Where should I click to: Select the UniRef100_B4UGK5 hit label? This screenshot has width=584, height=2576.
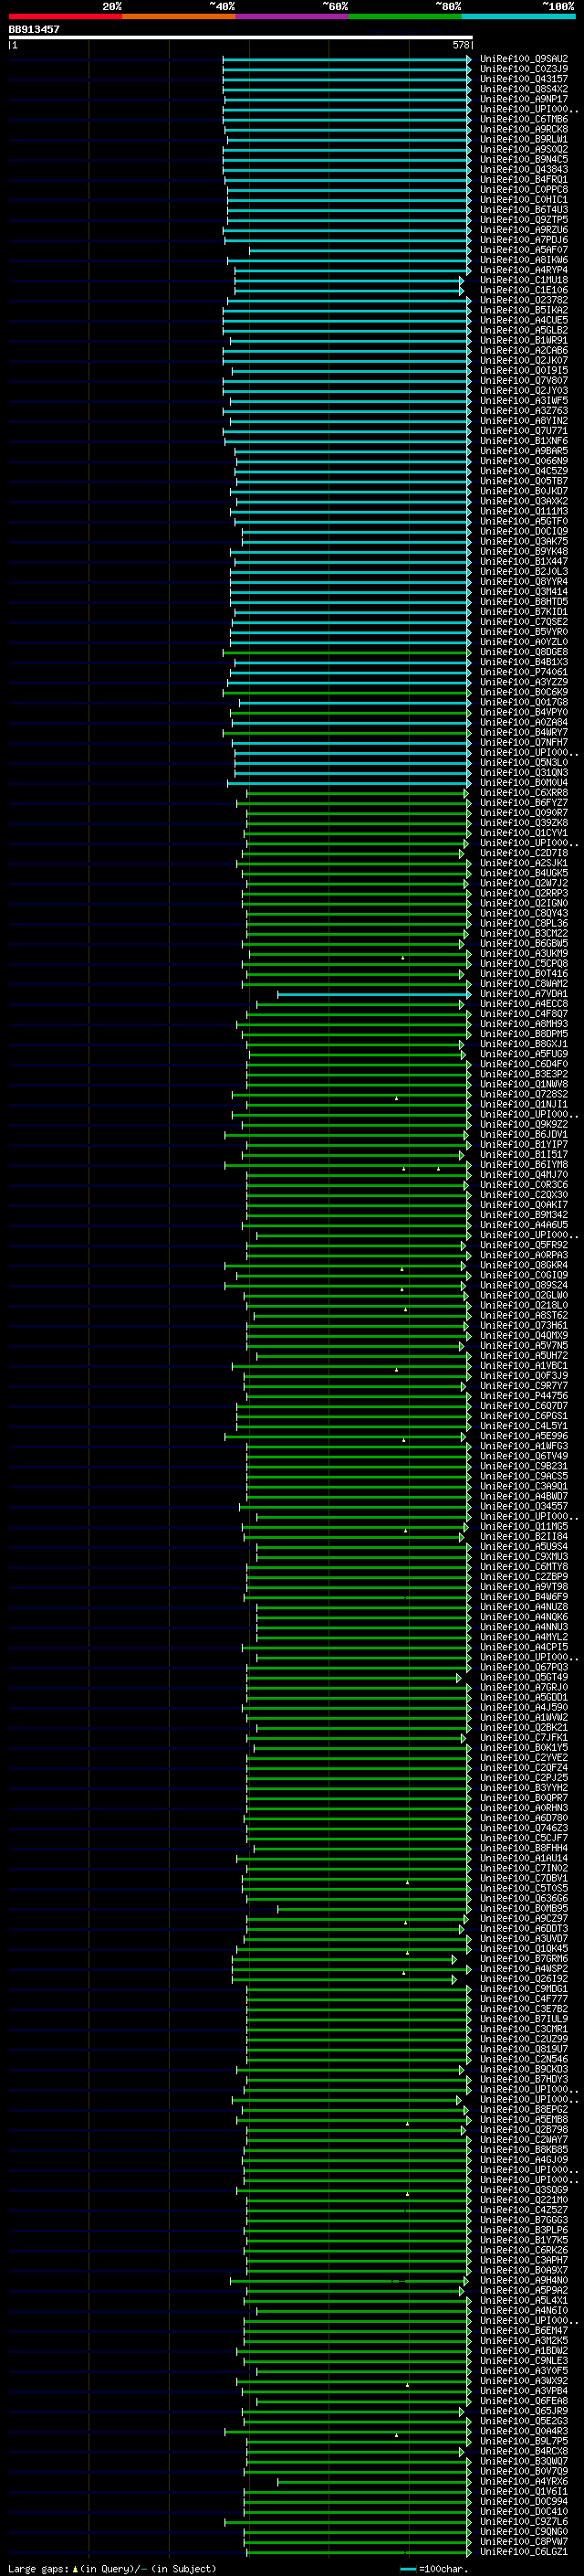[524, 873]
